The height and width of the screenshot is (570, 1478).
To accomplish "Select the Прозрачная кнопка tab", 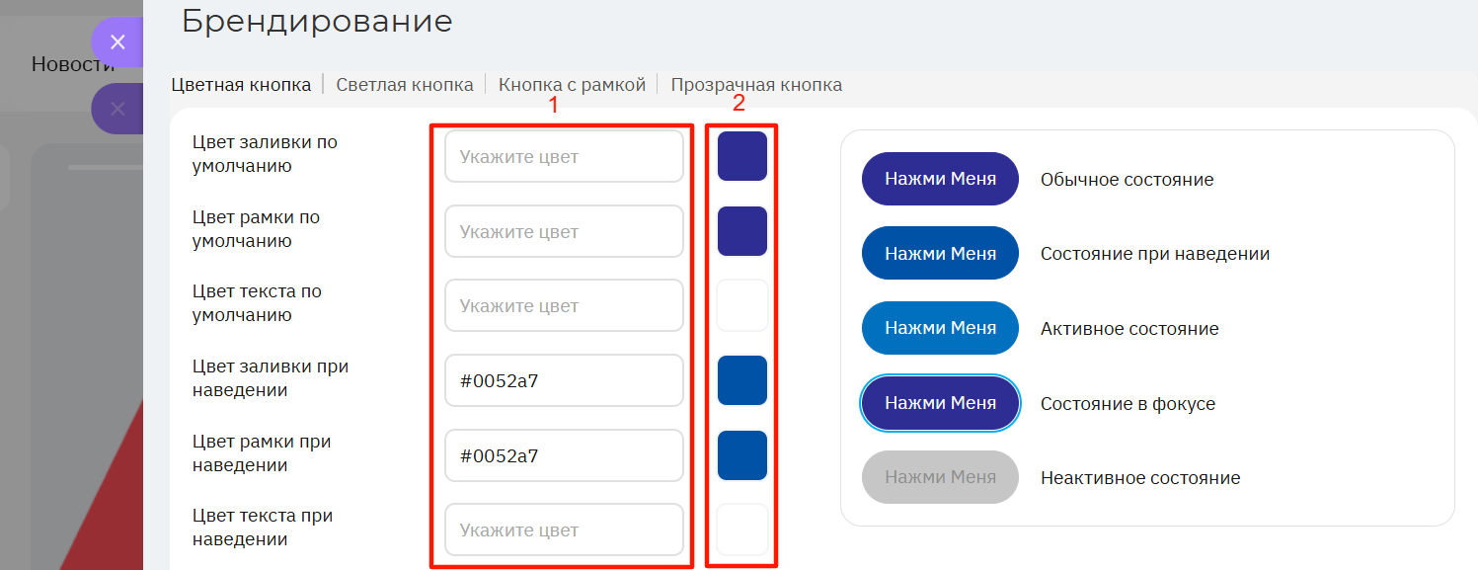I will [756, 85].
